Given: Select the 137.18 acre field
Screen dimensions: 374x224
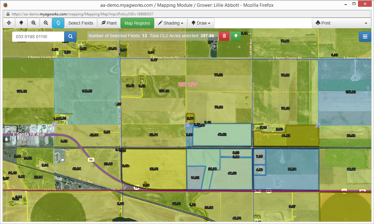Looking at the screenshot, I should [x=164, y=91].
